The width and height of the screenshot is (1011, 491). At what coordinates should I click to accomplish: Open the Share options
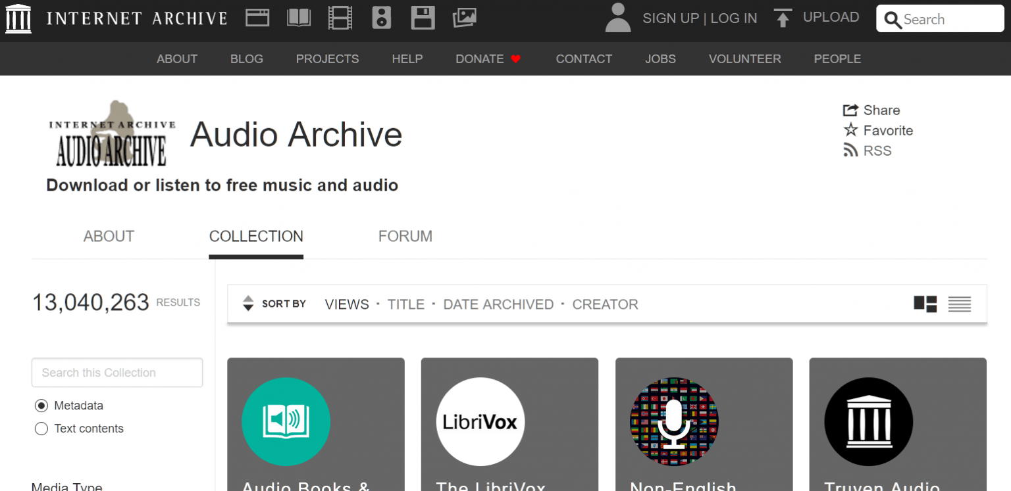(871, 110)
